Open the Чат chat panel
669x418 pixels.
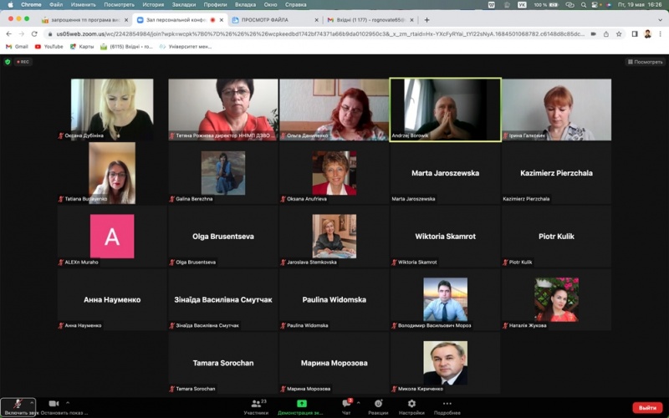[346, 405]
